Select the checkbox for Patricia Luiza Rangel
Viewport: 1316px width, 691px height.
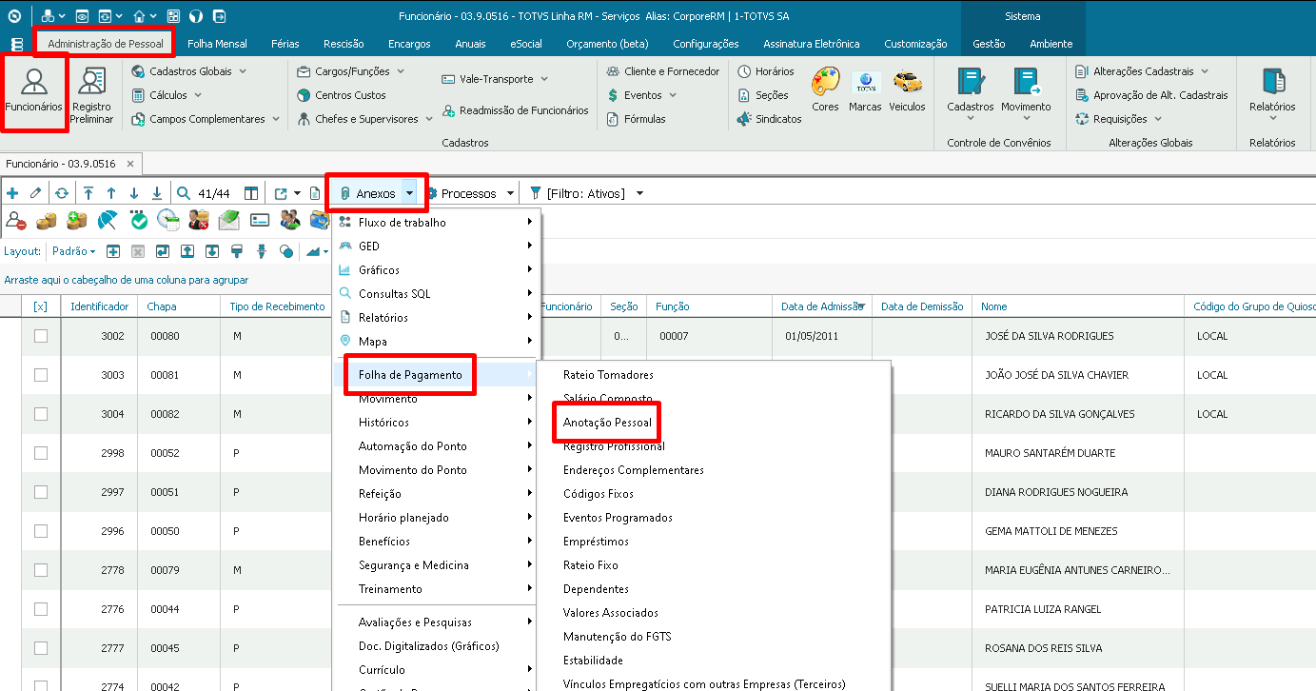[x=41, y=609]
